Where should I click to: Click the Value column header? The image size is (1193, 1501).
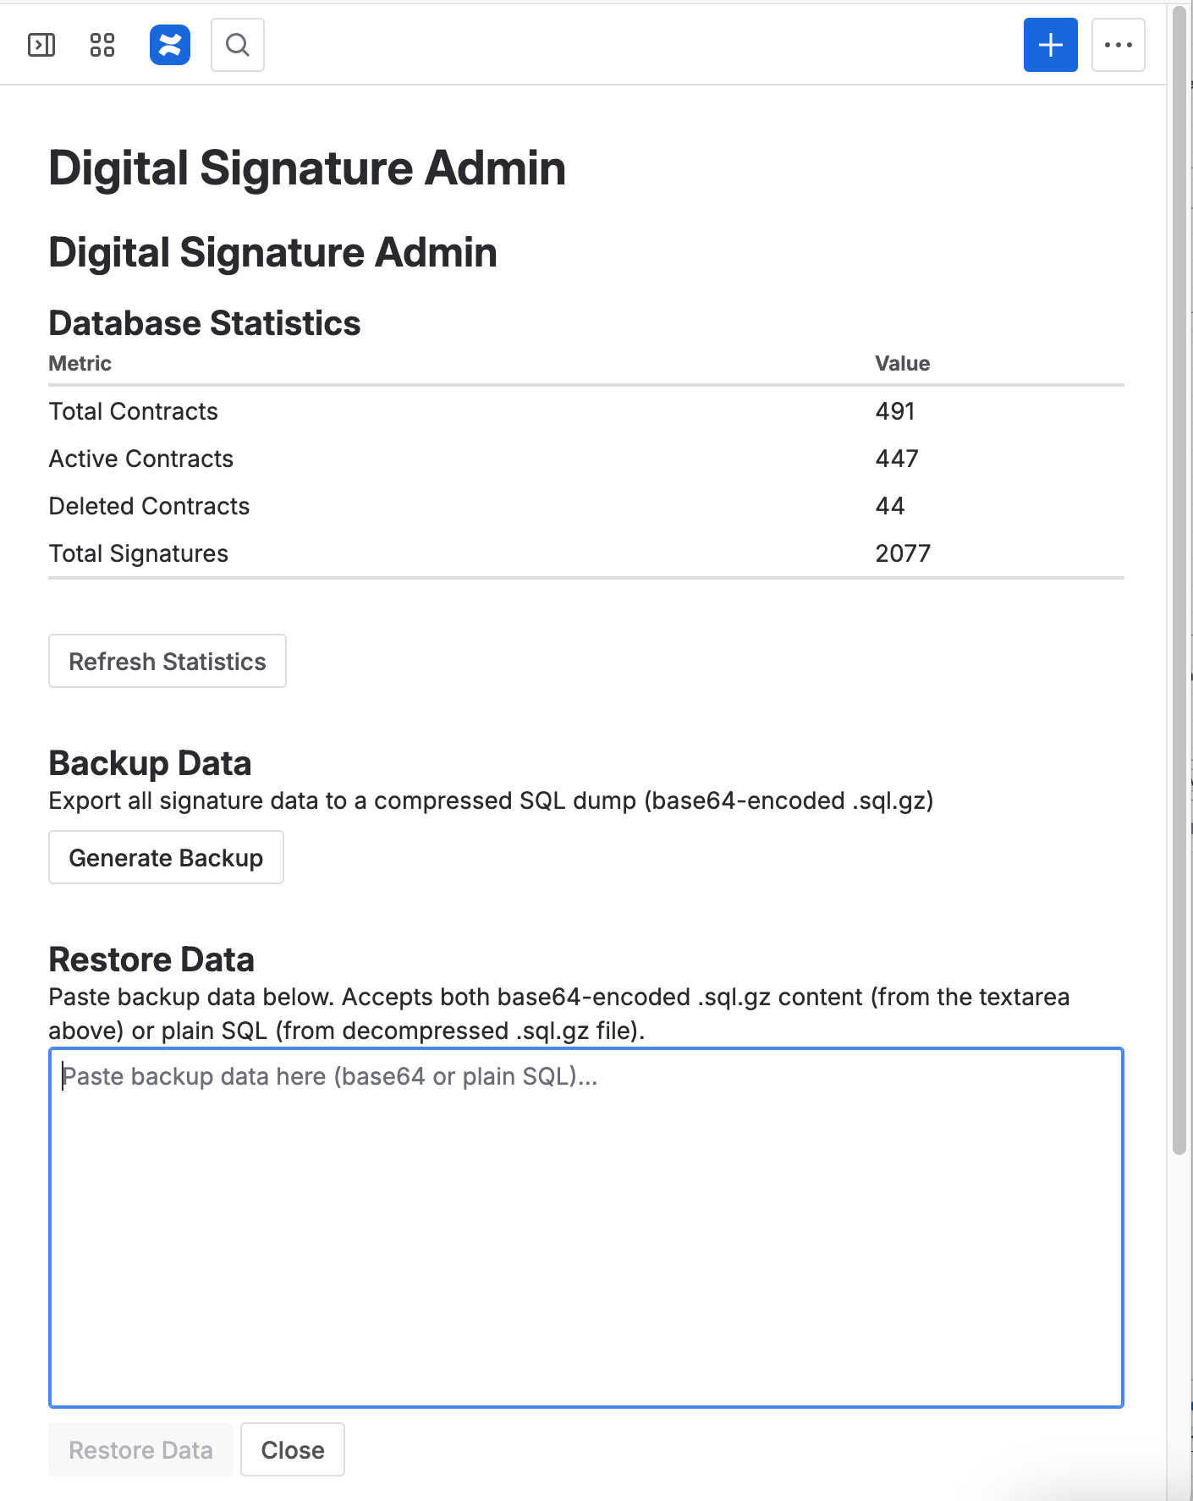tap(902, 363)
